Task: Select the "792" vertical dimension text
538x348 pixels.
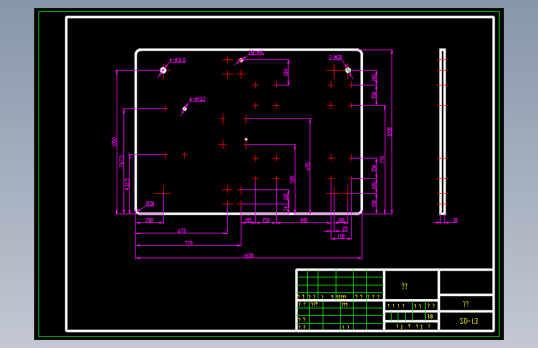Action: click(x=382, y=160)
